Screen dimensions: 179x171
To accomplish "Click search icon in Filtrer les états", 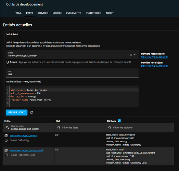I will click(x=59, y=128).
